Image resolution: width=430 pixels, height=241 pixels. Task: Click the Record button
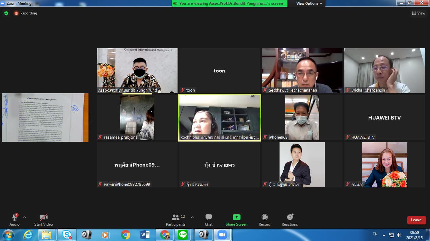pyautogui.click(x=264, y=220)
